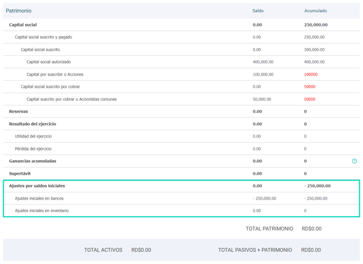This screenshot has width=363, height=264.
Task: Expand the Capital social row
Action: pos(23,25)
